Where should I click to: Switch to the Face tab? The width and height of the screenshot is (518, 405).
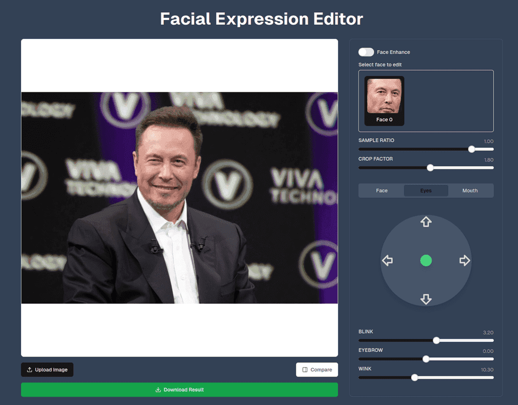coord(381,190)
